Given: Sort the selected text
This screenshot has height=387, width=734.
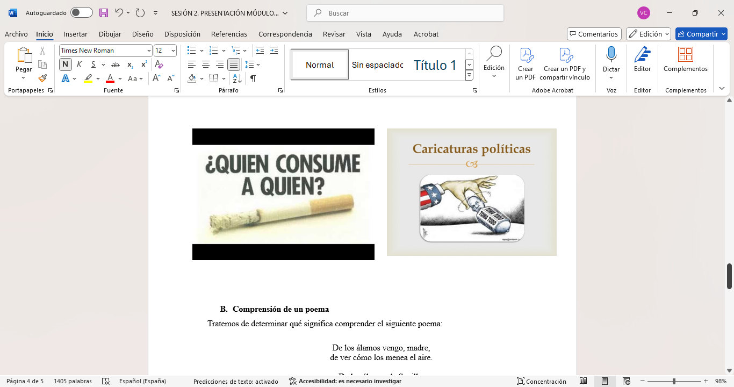Looking at the screenshot, I should [x=237, y=78].
